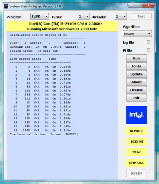The image size is (159, 184).
Task: Click the loop 3 row with 0.593s
Action: click(43, 79)
